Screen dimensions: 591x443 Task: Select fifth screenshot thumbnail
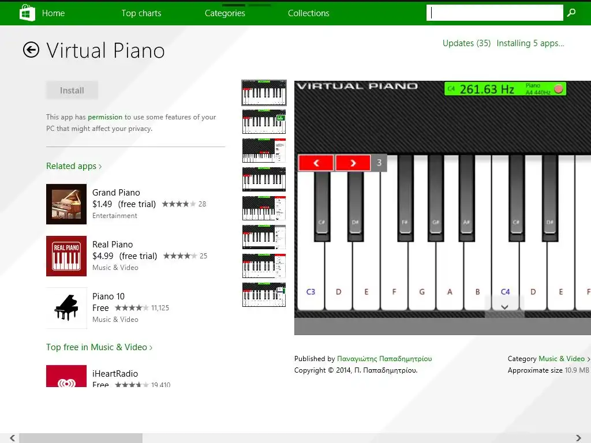[264, 208]
